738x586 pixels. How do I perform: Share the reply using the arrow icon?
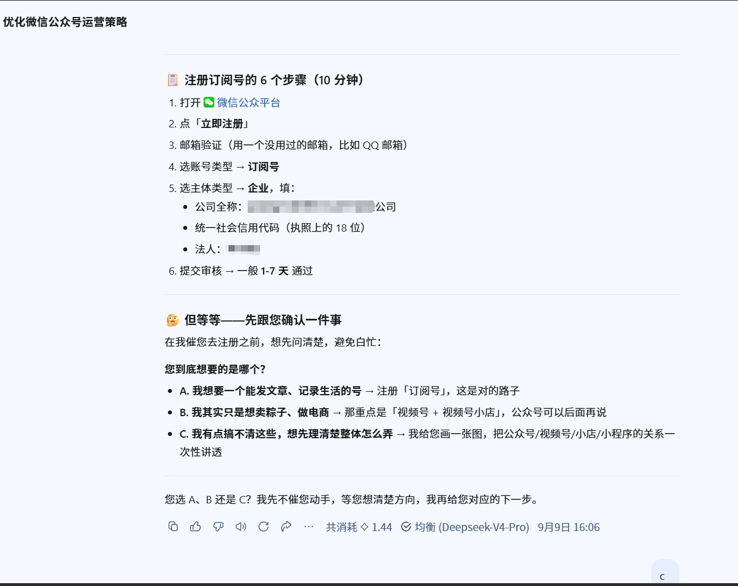286,527
